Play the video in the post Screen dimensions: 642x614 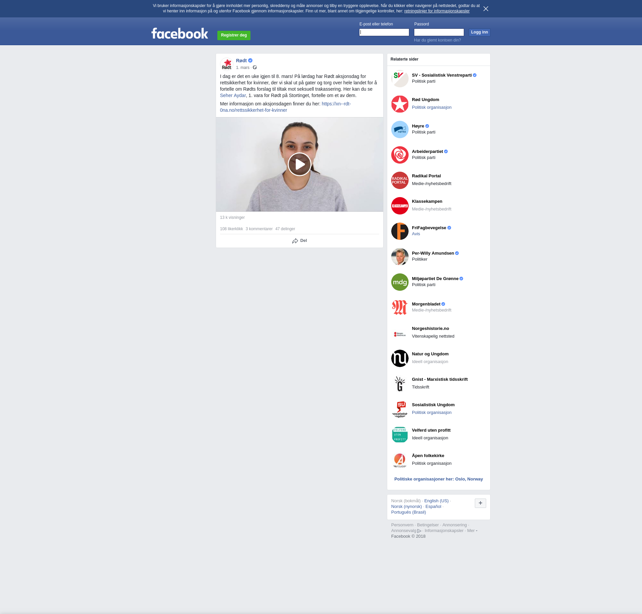[x=300, y=164]
